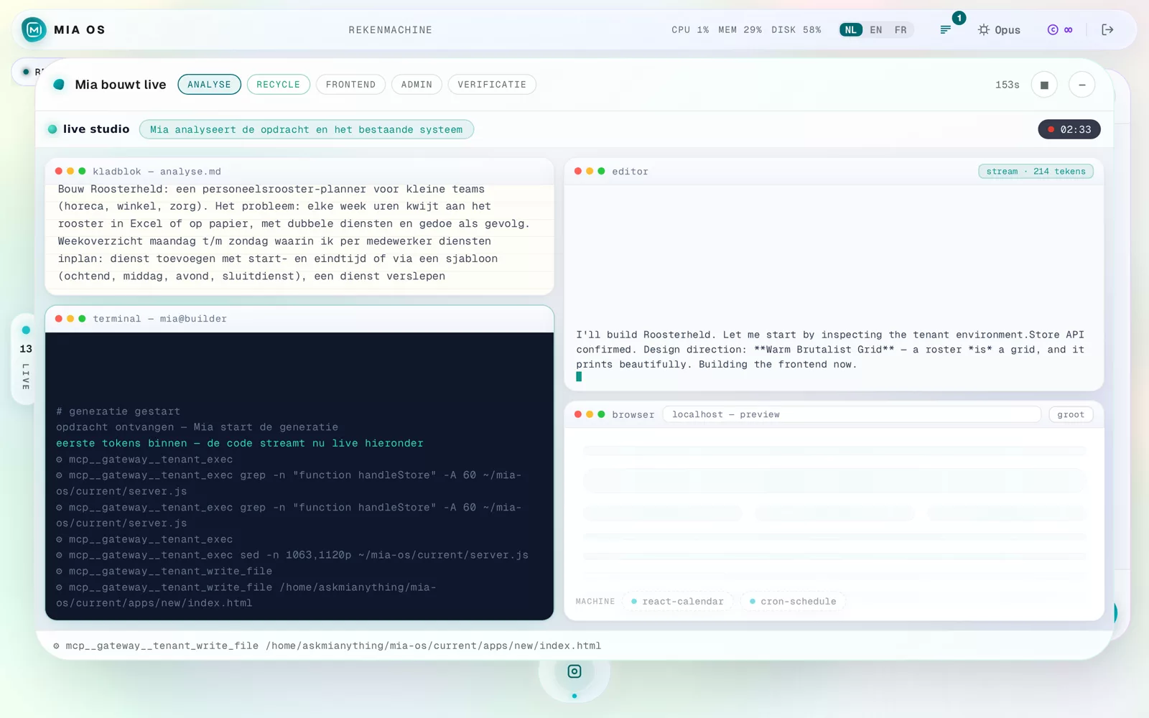
Task: Click the screenshot capture icon at bottom
Action: click(574, 671)
